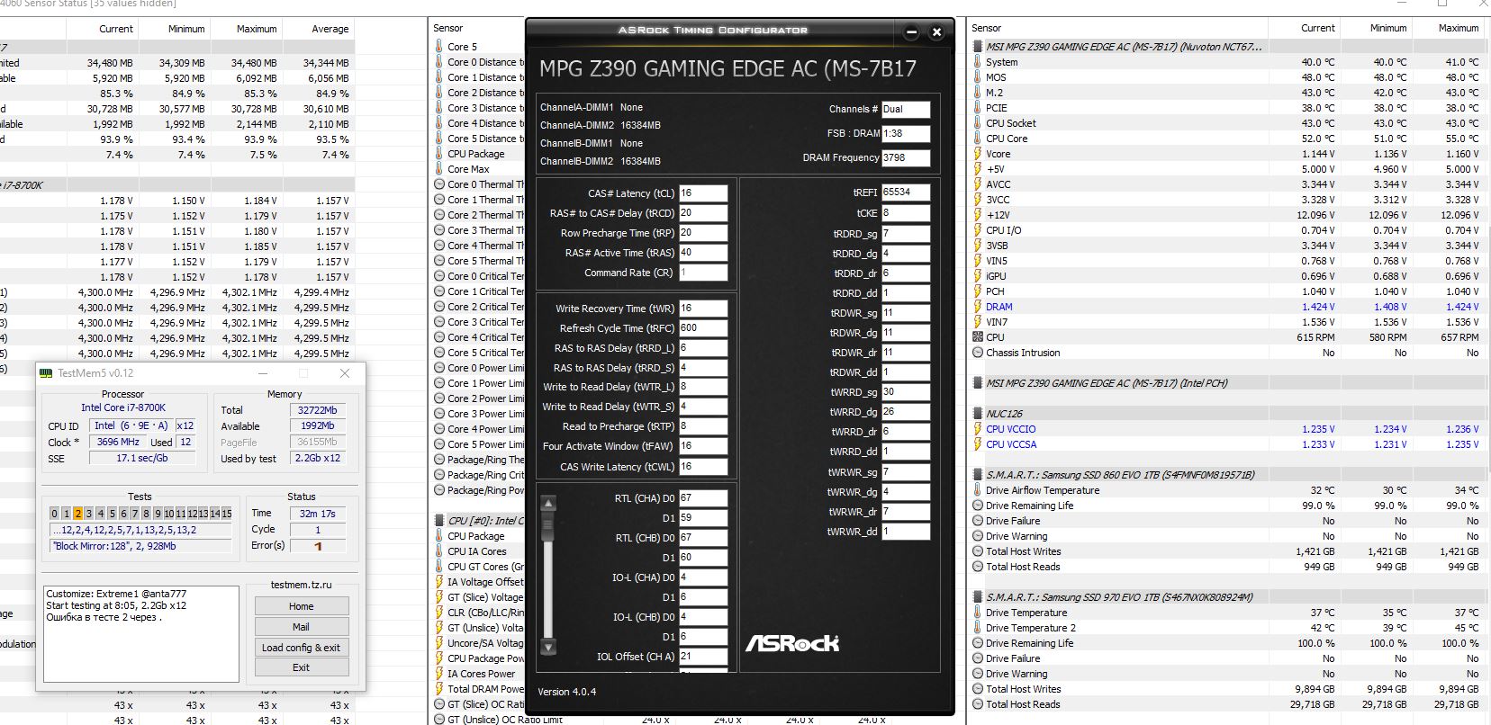Select the Drive Temperature 2 thermometer icon

pyautogui.click(x=978, y=628)
